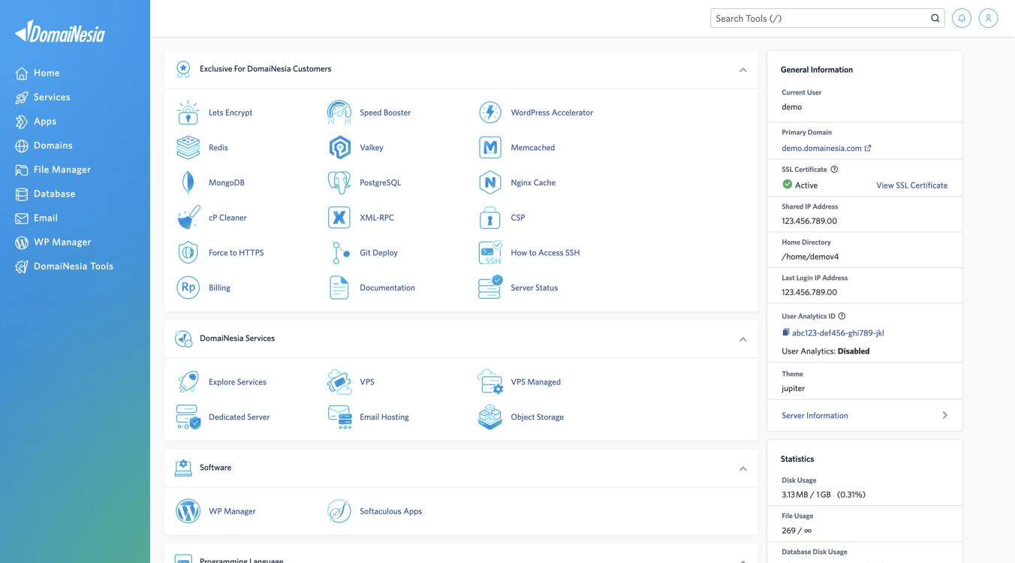Click the Dedicated Server icon
Image resolution: width=1015 pixels, height=563 pixels.
188,417
